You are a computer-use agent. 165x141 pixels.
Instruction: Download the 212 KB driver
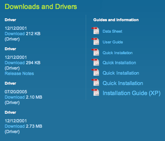pyautogui.click(x=15, y=34)
